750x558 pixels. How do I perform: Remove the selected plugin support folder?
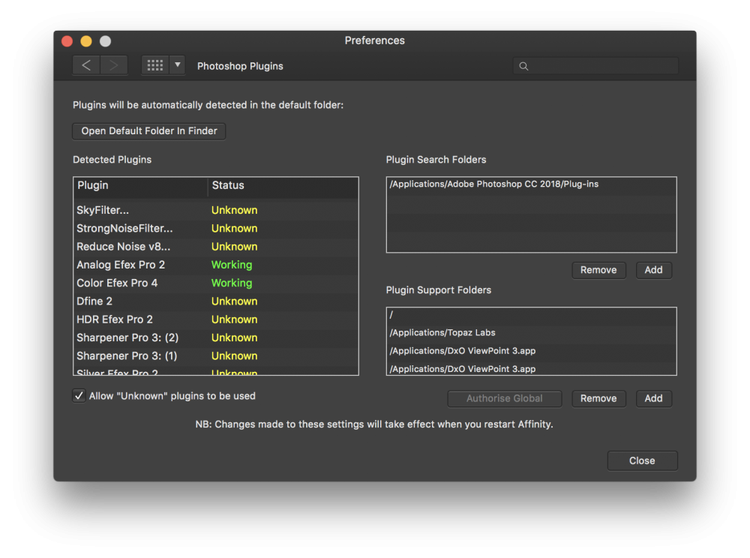coord(598,399)
